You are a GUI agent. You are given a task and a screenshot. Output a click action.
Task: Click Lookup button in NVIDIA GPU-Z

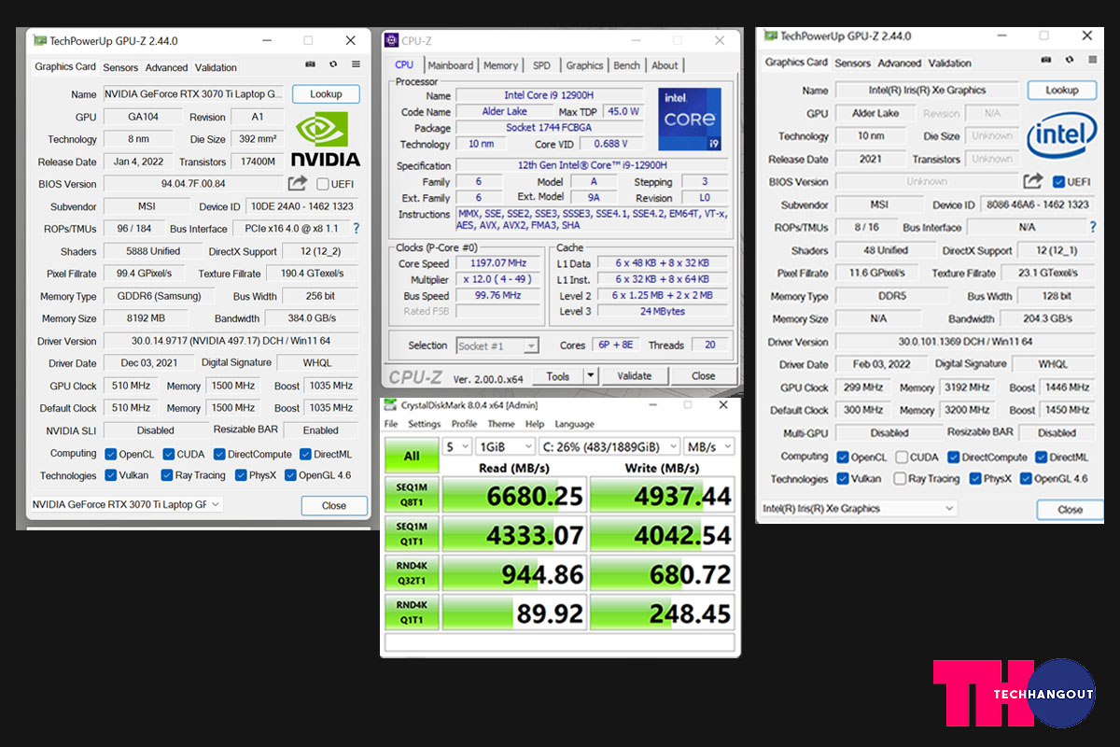coord(327,94)
